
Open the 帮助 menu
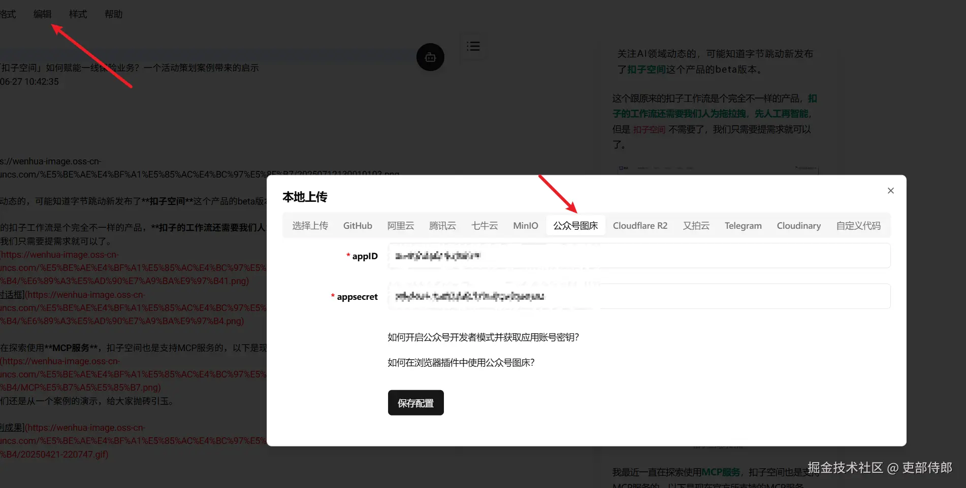coord(113,14)
